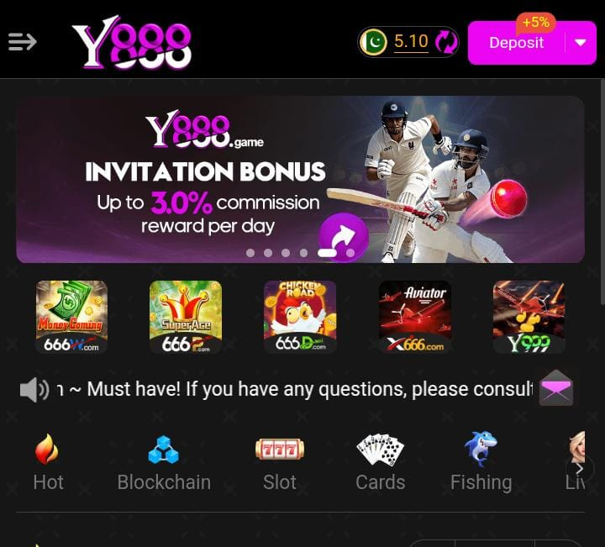Open the Fishing games category
605x547 pixels.
481,462
